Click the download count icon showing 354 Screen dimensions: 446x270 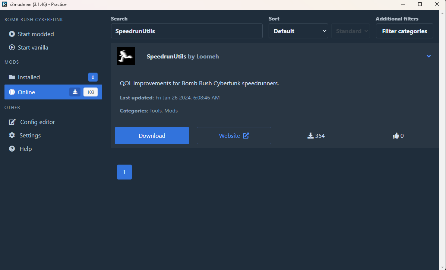310,136
